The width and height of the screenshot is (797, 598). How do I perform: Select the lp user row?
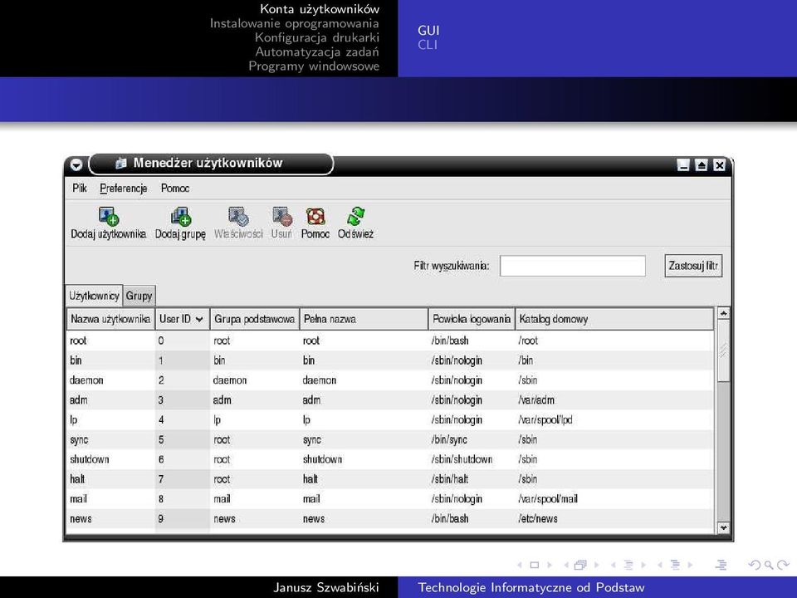(390, 420)
